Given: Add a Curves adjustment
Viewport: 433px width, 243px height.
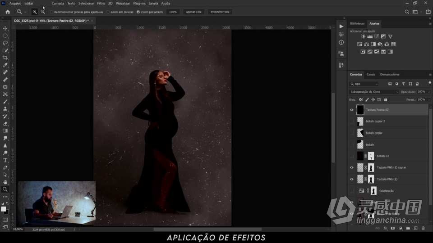Looking at the screenshot, I should pyautogui.click(x=377, y=36).
